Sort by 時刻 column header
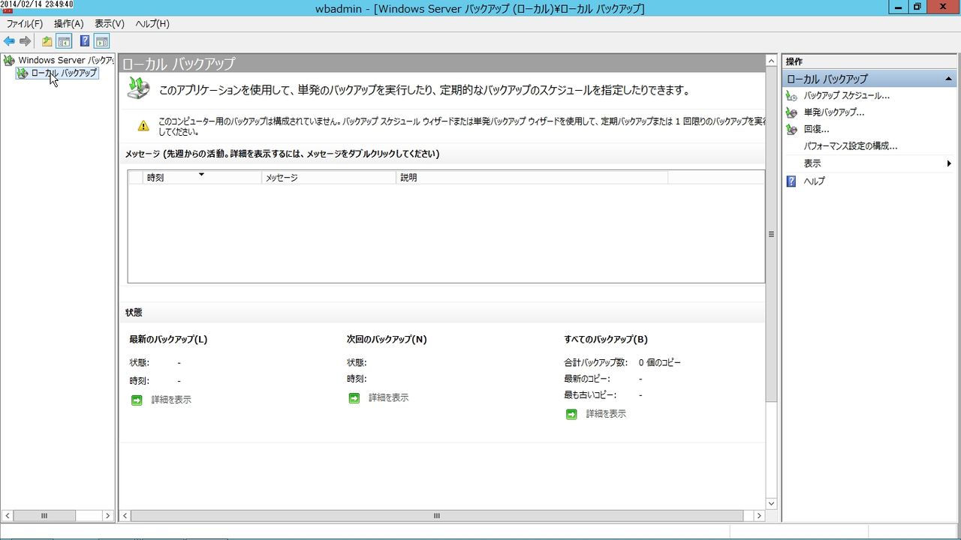 point(202,178)
